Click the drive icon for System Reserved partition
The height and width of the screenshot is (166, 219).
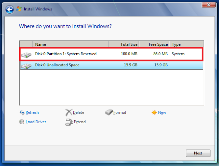pos(26,55)
